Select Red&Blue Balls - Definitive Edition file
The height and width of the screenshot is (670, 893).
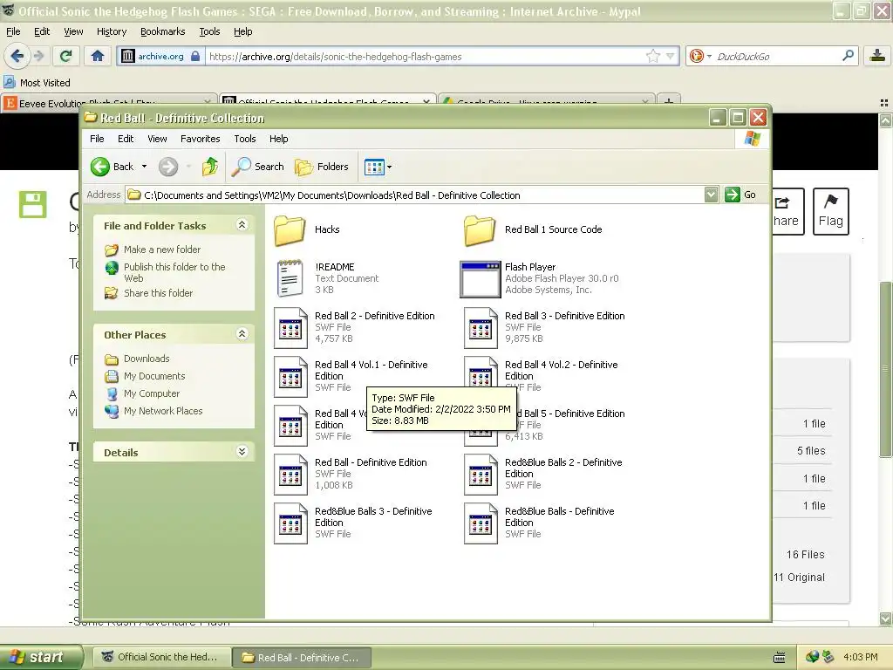click(x=539, y=523)
